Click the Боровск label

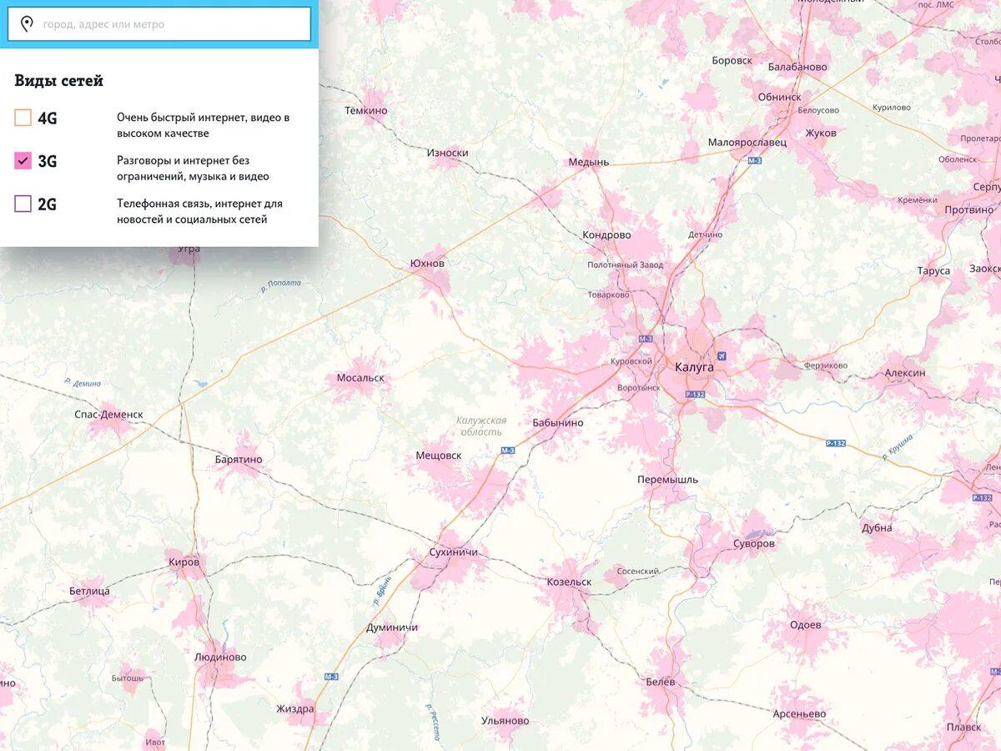pyautogui.click(x=732, y=61)
